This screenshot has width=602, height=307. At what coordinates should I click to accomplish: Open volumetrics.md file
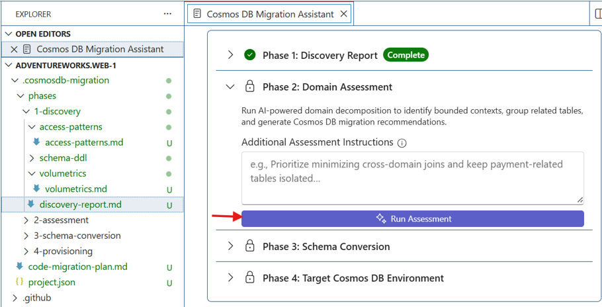click(x=76, y=189)
